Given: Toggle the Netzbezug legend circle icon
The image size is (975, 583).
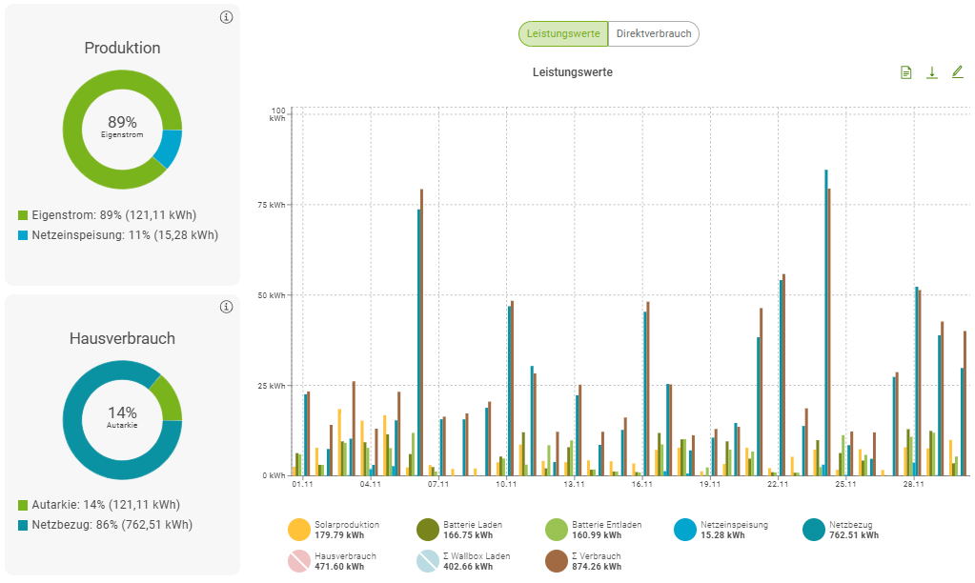Looking at the screenshot, I should click(x=814, y=530).
